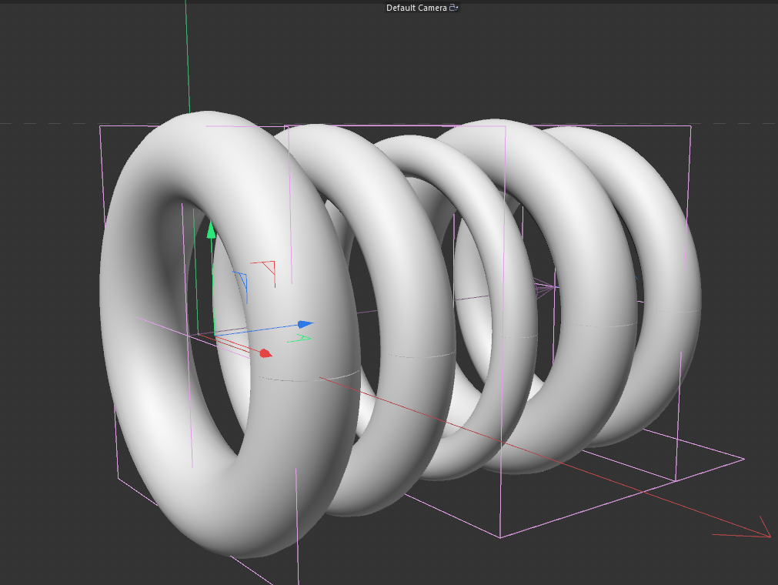The width and height of the screenshot is (778, 585).
Task: Select the blue Z-axis arrow handle
Action: coord(306,325)
